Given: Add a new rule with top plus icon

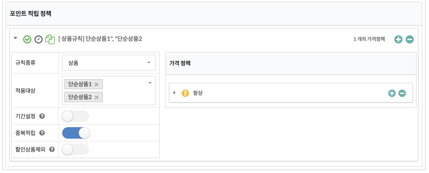Looking at the screenshot, I should point(398,39).
